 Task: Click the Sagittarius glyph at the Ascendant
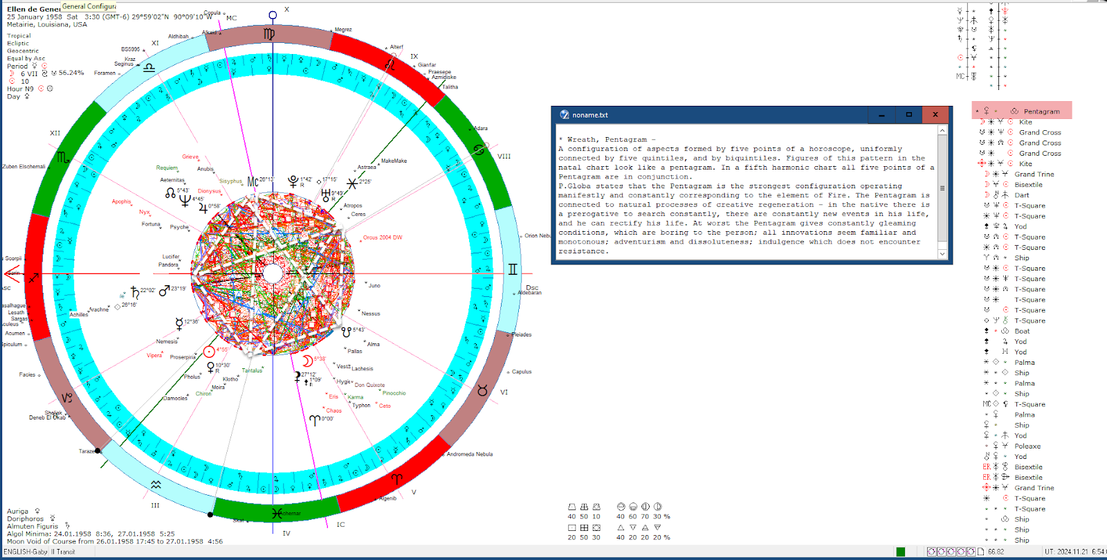pyautogui.click(x=33, y=278)
